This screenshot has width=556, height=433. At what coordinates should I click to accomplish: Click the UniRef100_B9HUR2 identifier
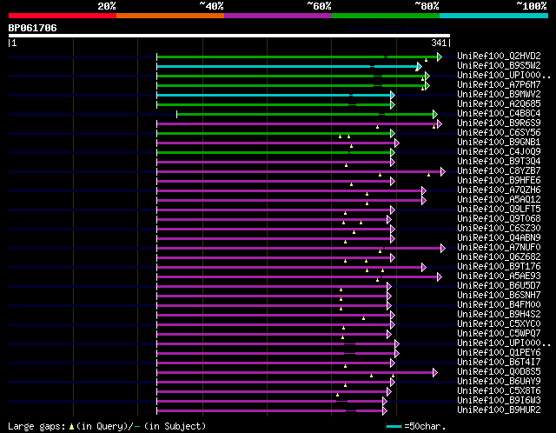point(499,410)
